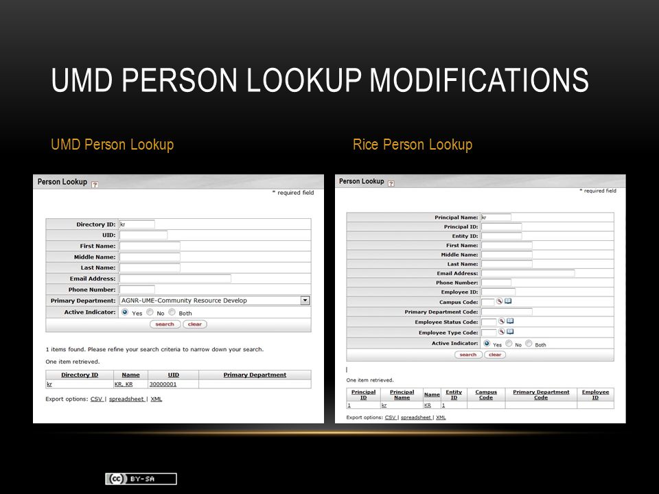This screenshot has height=494, width=659.
Task: Focus the UID input field
Action: 143,235
